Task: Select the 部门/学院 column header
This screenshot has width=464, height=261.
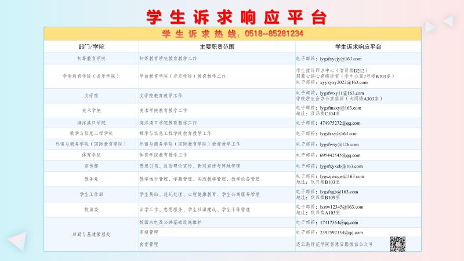Action: tap(91, 46)
